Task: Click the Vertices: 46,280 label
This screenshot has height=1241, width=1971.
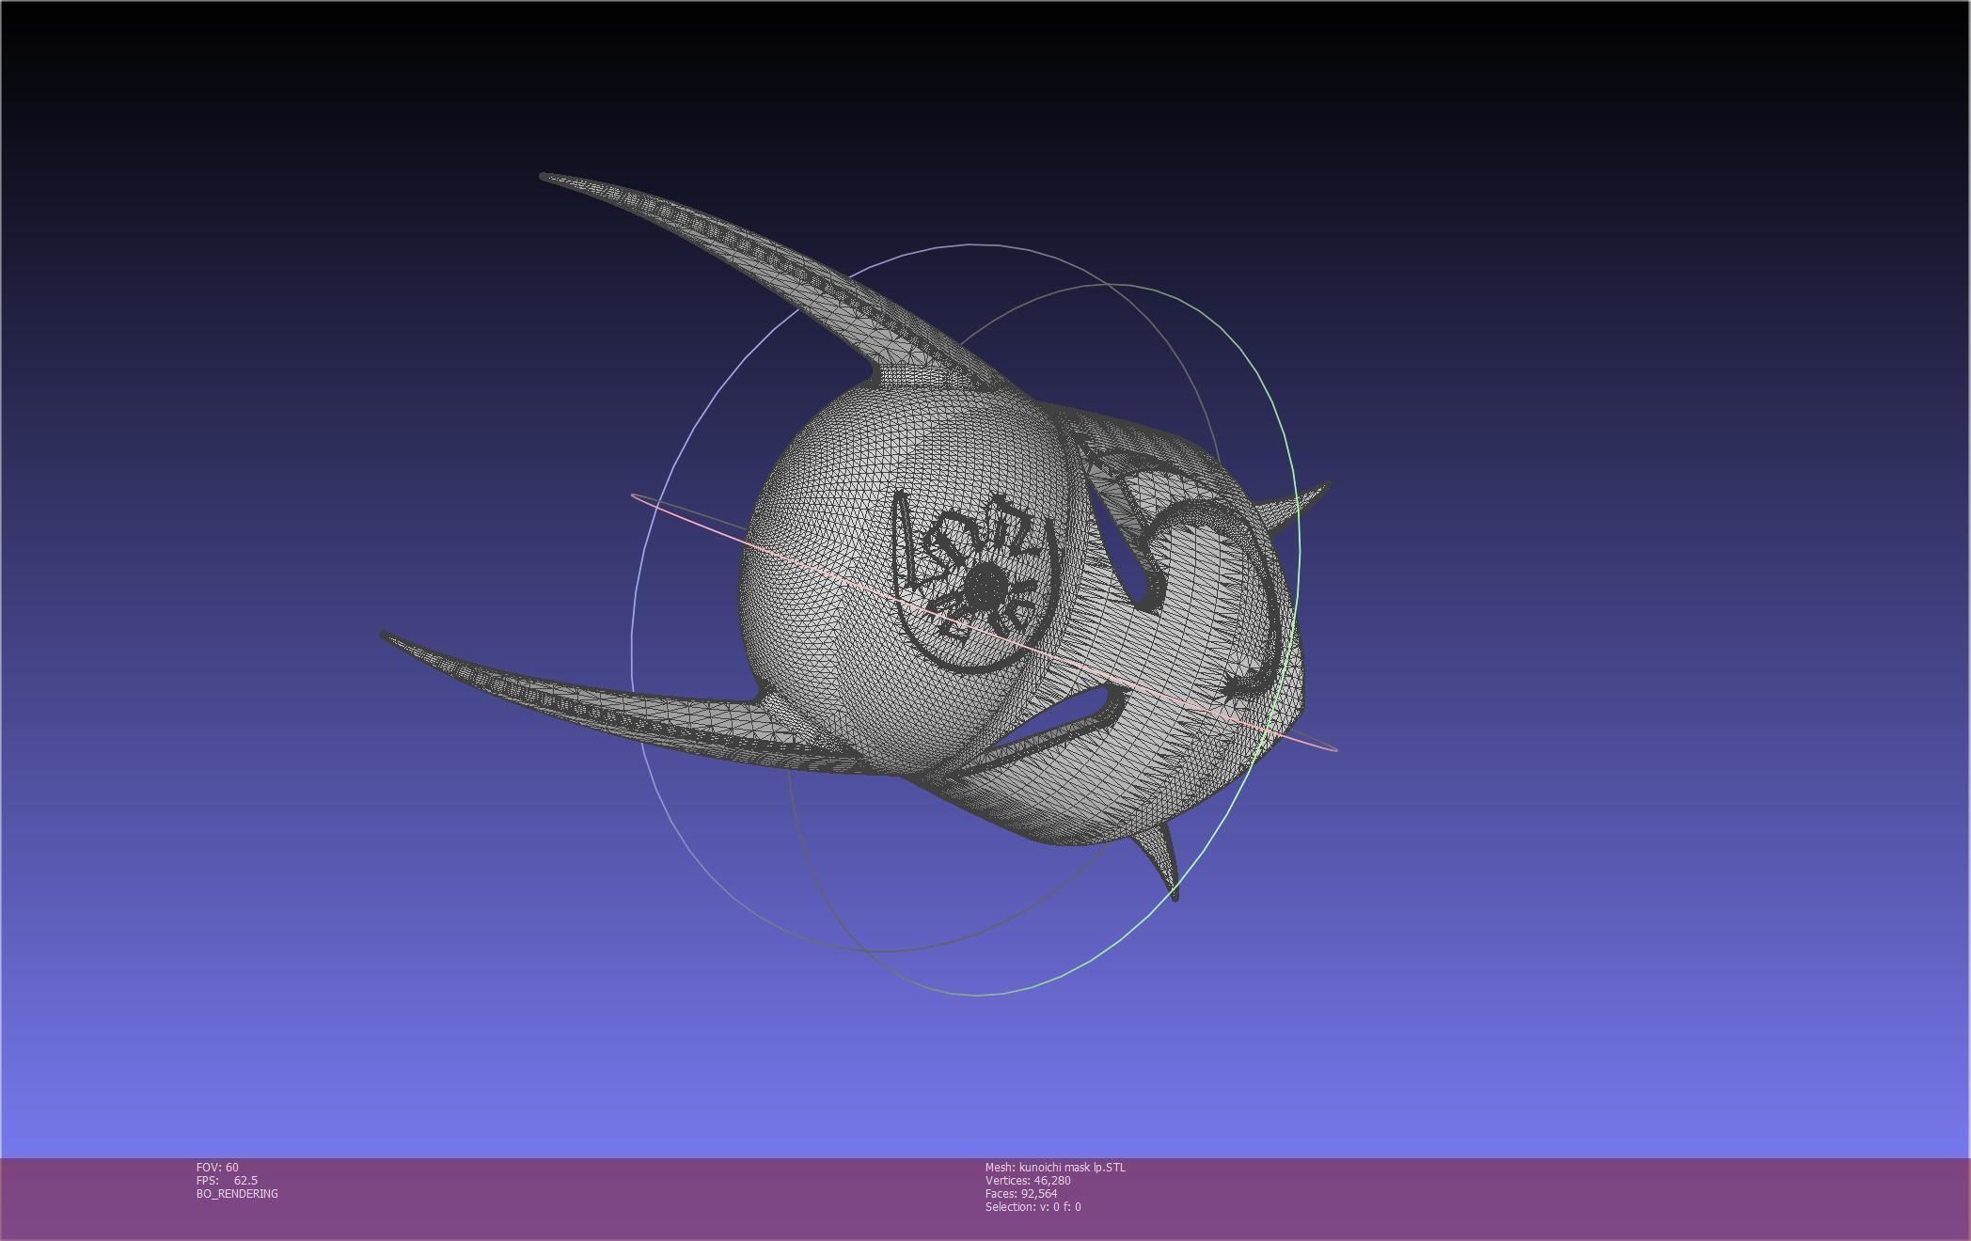Action: pos(1028,1180)
